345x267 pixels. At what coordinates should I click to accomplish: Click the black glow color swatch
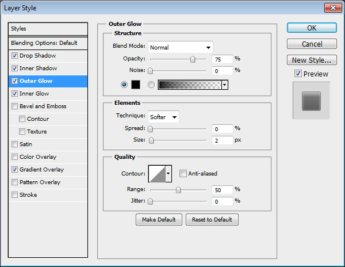(136, 85)
